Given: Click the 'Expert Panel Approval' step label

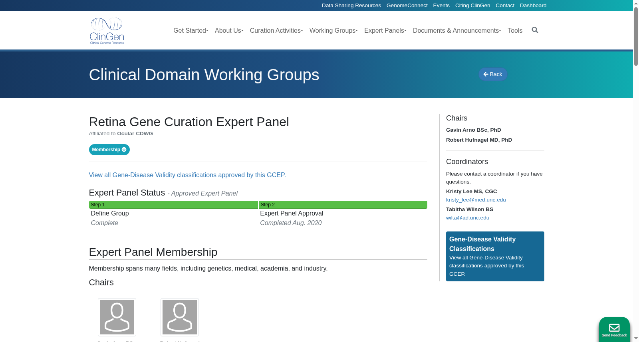Looking at the screenshot, I should tap(292, 214).
